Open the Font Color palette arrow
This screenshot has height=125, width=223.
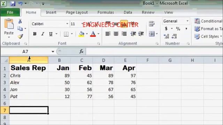98,34
